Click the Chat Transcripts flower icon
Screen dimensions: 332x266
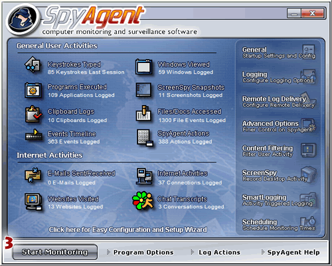(x=143, y=201)
